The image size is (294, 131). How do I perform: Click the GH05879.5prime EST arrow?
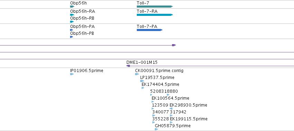point(157,129)
